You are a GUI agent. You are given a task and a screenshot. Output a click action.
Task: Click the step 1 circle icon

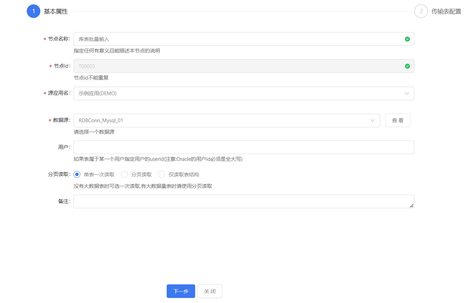34,11
